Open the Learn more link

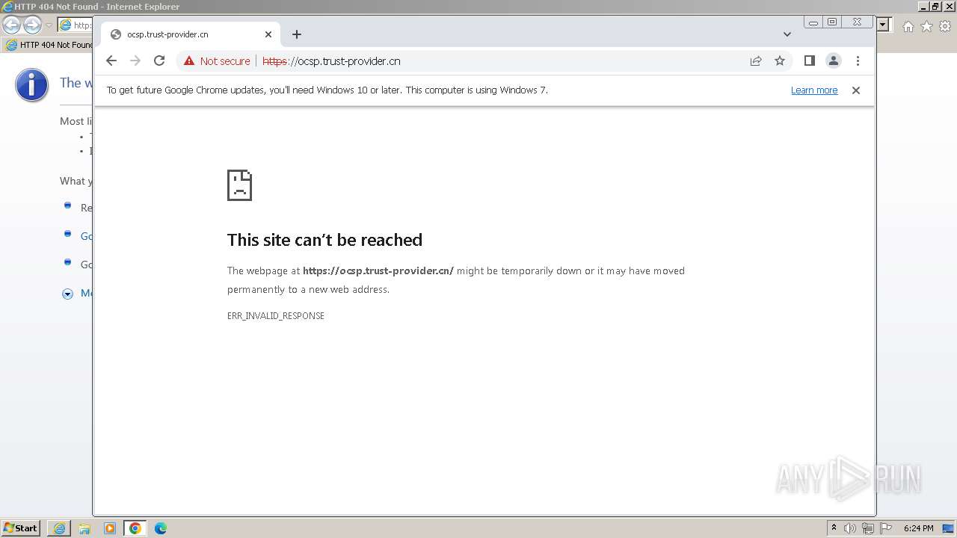[x=814, y=90]
